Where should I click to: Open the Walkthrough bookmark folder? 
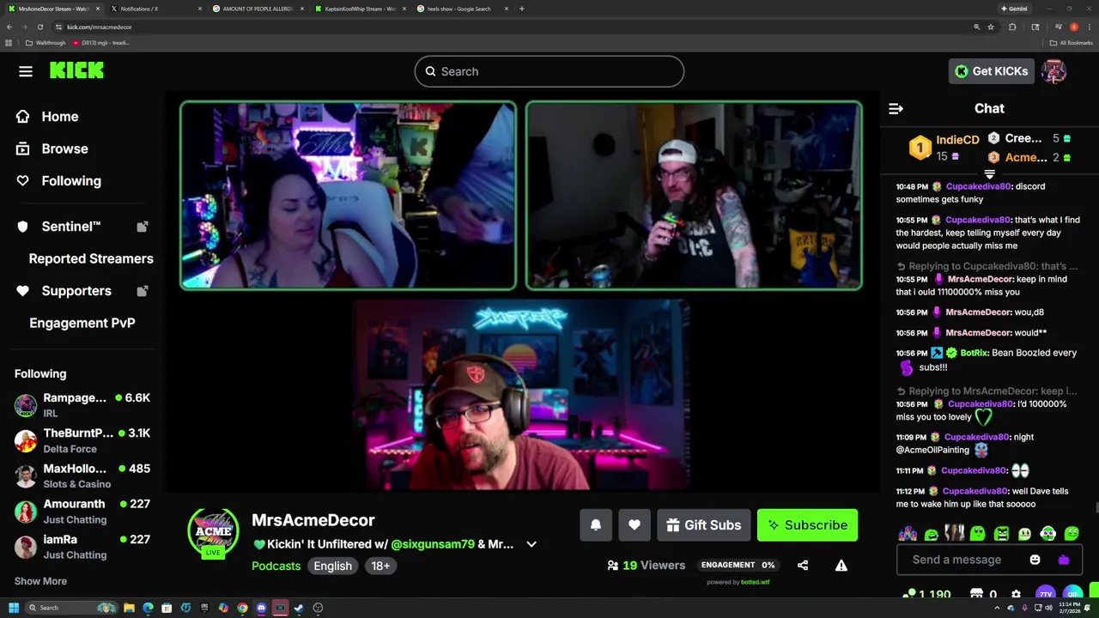point(46,43)
